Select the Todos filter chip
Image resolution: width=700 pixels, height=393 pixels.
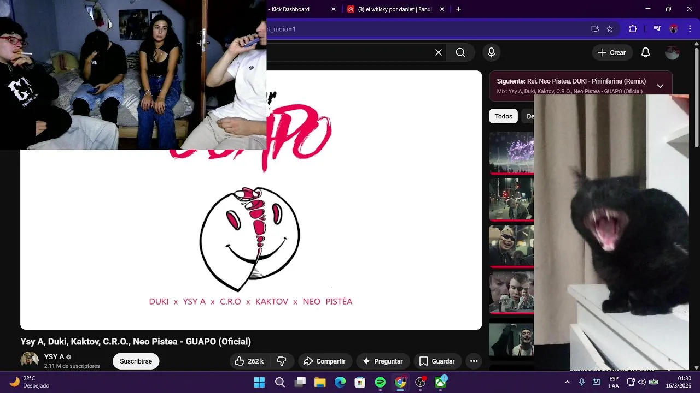click(x=503, y=116)
